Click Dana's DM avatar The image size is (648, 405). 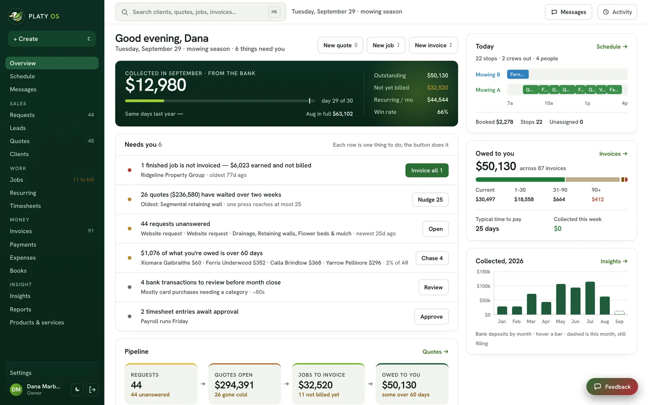tap(16, 390)
